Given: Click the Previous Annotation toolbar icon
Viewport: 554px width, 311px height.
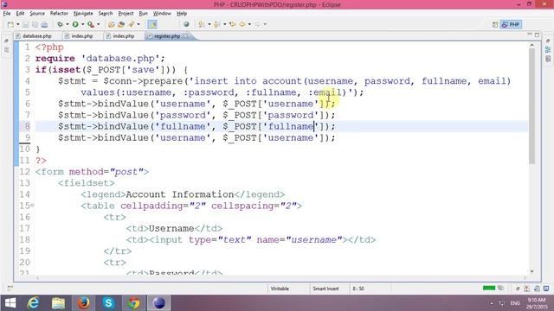Looking at the screenshot, I should [216, 24].
